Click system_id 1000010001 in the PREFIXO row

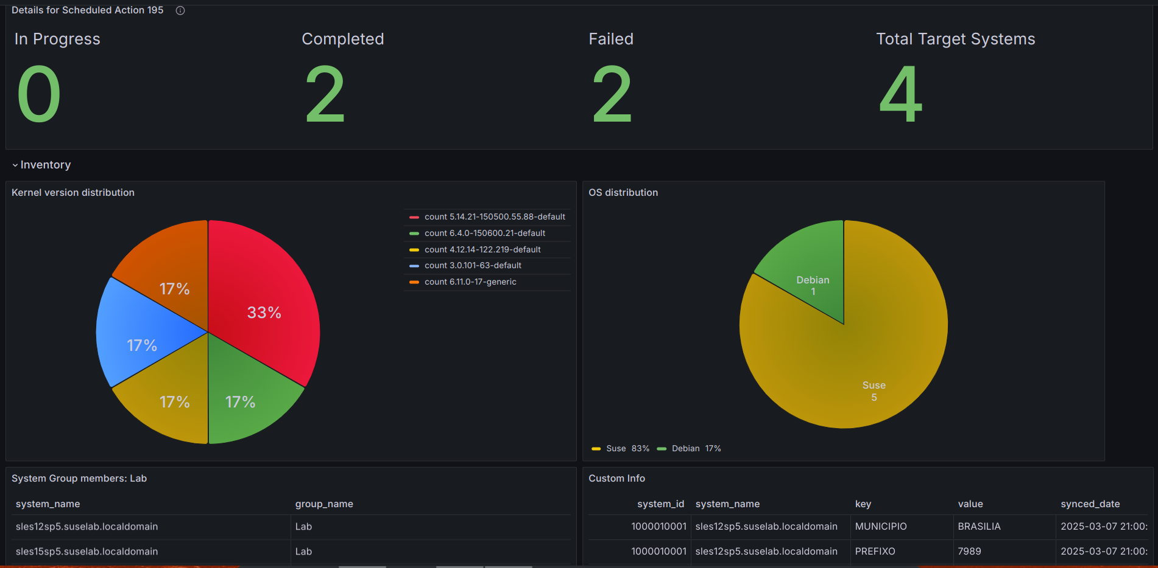[659, 552]
